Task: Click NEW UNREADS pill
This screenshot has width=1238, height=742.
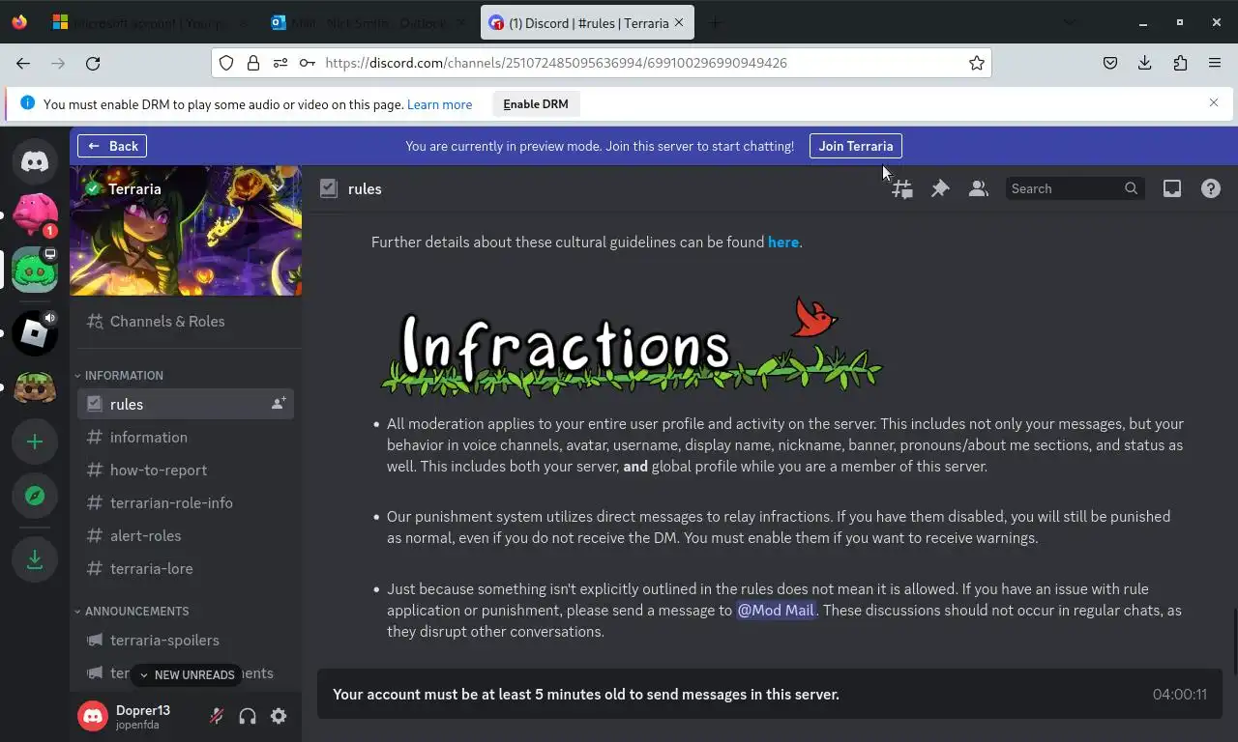Action: (187, 675)
